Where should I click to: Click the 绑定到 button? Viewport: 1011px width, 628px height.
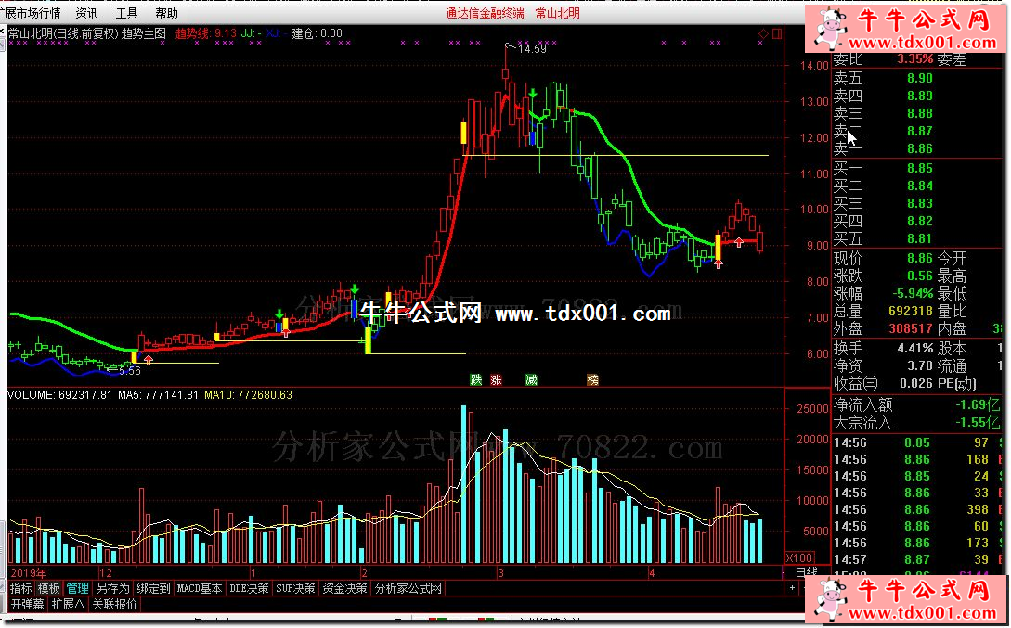tap(153, 588)
